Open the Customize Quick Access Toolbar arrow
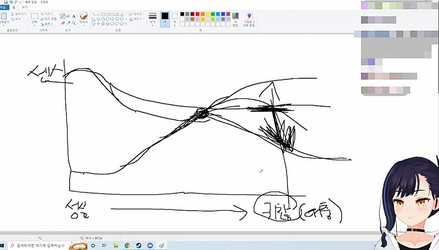 [21, 2]
